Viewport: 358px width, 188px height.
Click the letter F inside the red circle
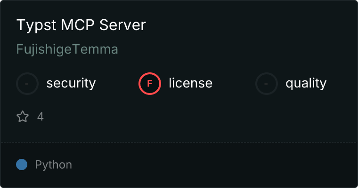pyautogui.click(x=150, y=84)
